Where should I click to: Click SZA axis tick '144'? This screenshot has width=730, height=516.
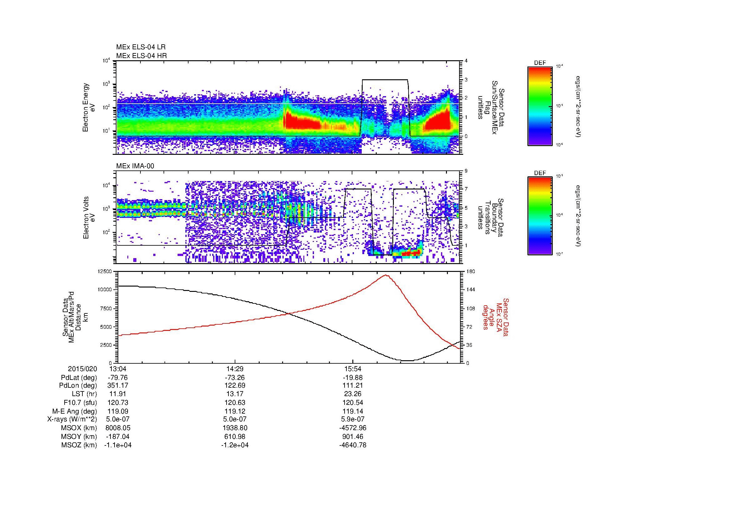point(471,290)
